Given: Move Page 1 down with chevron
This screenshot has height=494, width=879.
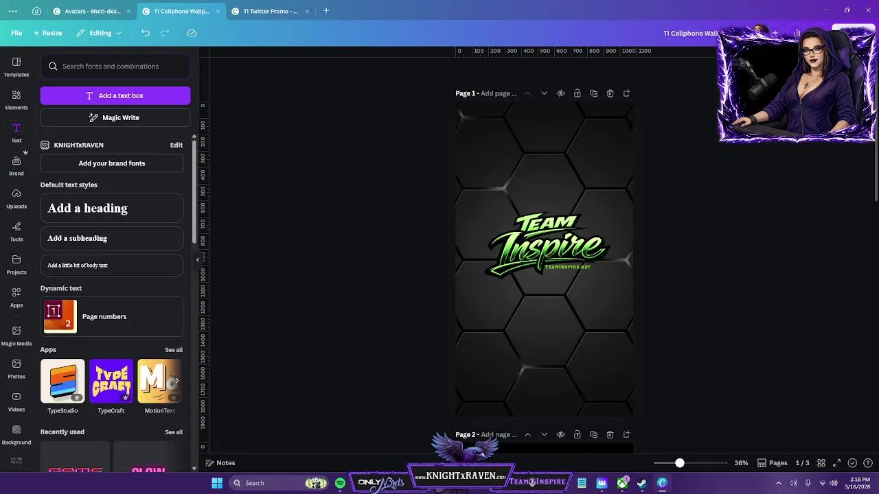Looking at the screenshot, I should (x=544, y=93).
